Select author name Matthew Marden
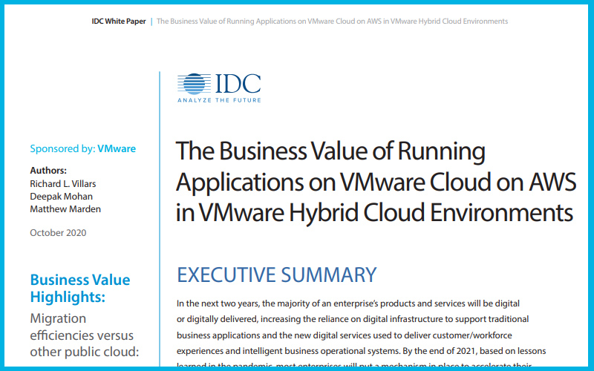The width and height of the screenshot is (594, 371). [x=65, y=209]
